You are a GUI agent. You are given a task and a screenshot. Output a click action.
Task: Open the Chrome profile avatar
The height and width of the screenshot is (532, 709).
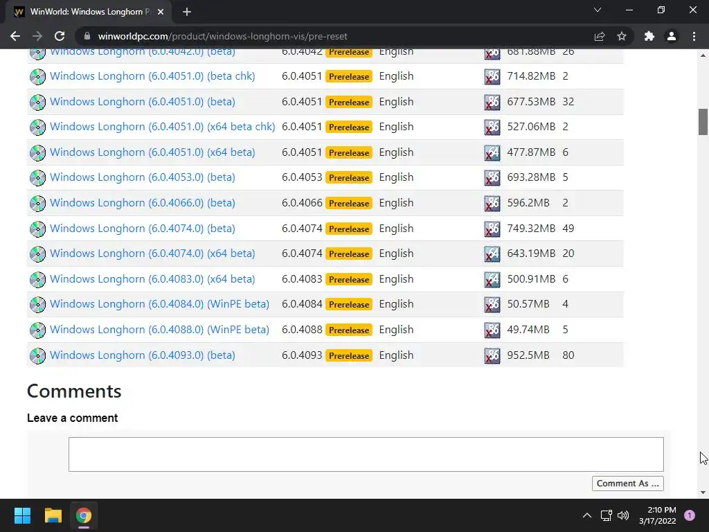point(672,36)
